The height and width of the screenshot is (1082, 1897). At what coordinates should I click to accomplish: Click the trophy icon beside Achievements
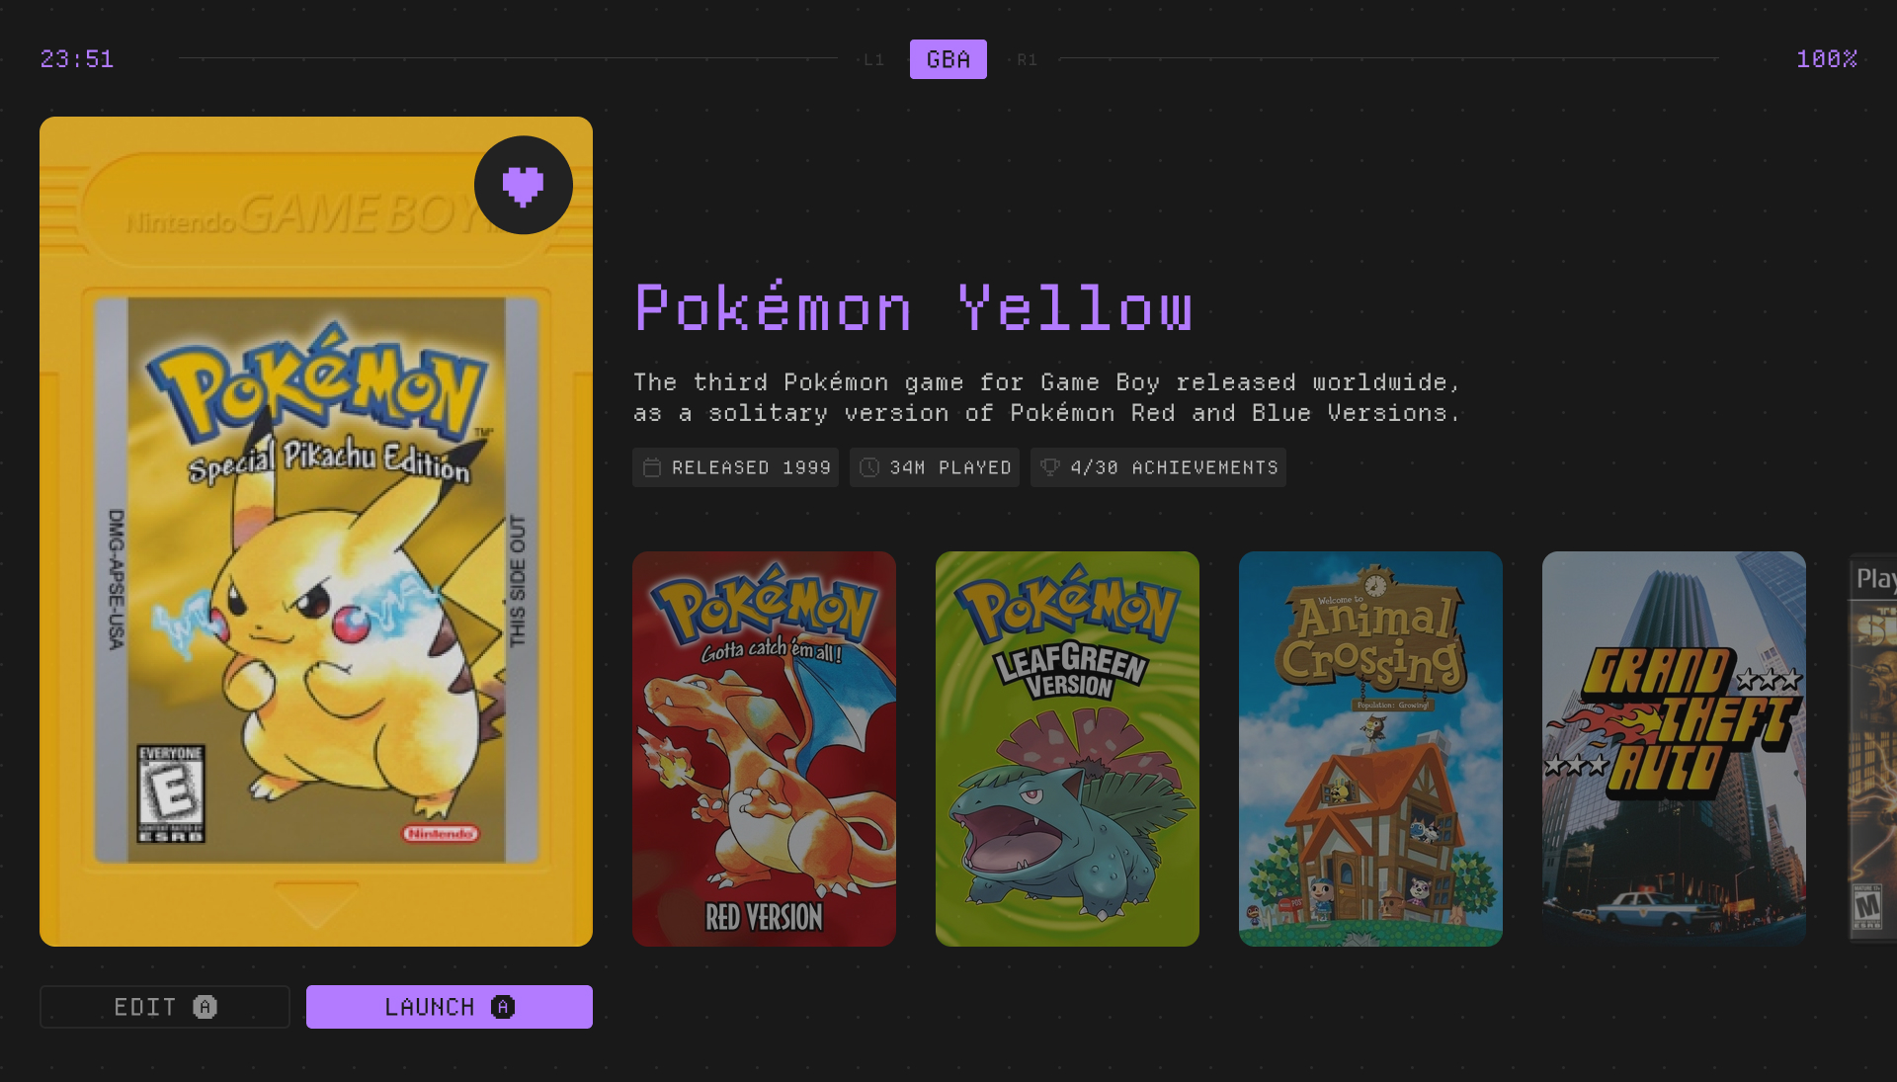tap(1050, 467)
